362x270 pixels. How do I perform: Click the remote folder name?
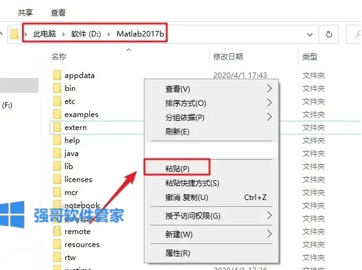click(x=77, y=232)
